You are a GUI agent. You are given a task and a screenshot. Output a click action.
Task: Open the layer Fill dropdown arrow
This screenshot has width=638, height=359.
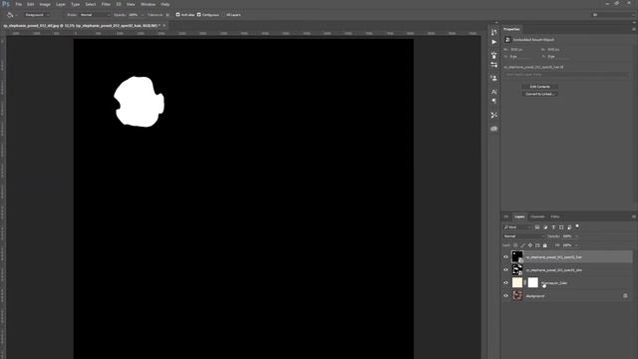tap(576, 245)
